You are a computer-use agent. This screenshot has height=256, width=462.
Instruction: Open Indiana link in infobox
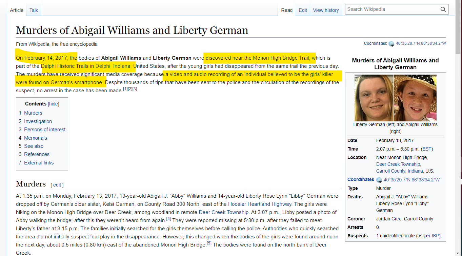[x=415, y=171]
